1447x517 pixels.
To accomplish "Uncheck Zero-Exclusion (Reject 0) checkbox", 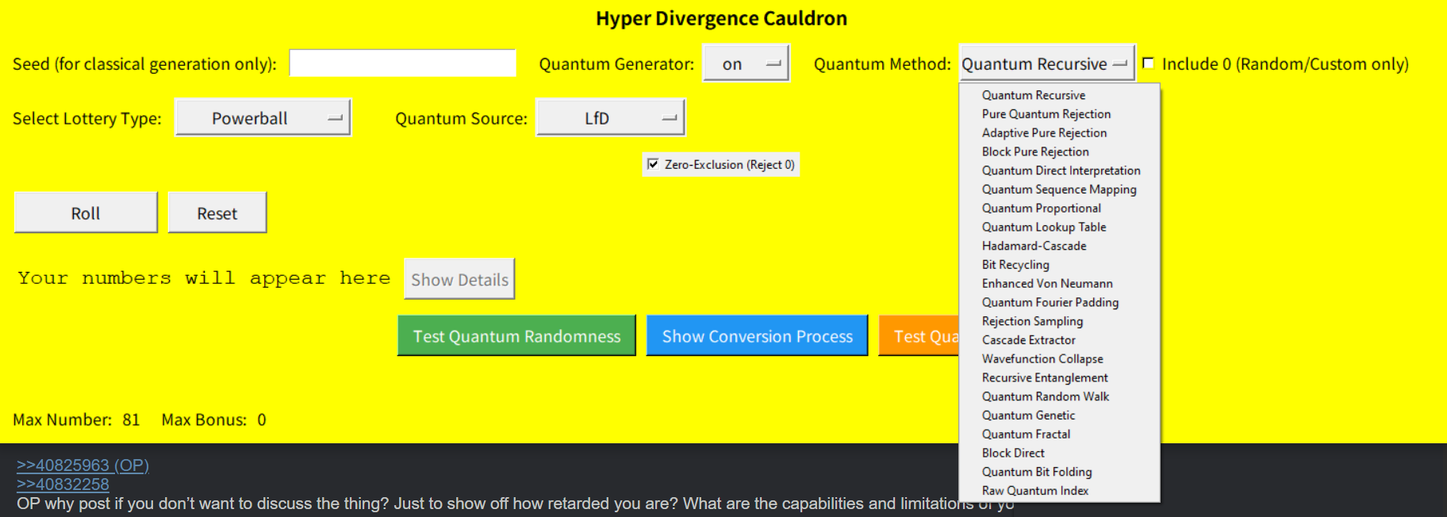I will [653, 164].
